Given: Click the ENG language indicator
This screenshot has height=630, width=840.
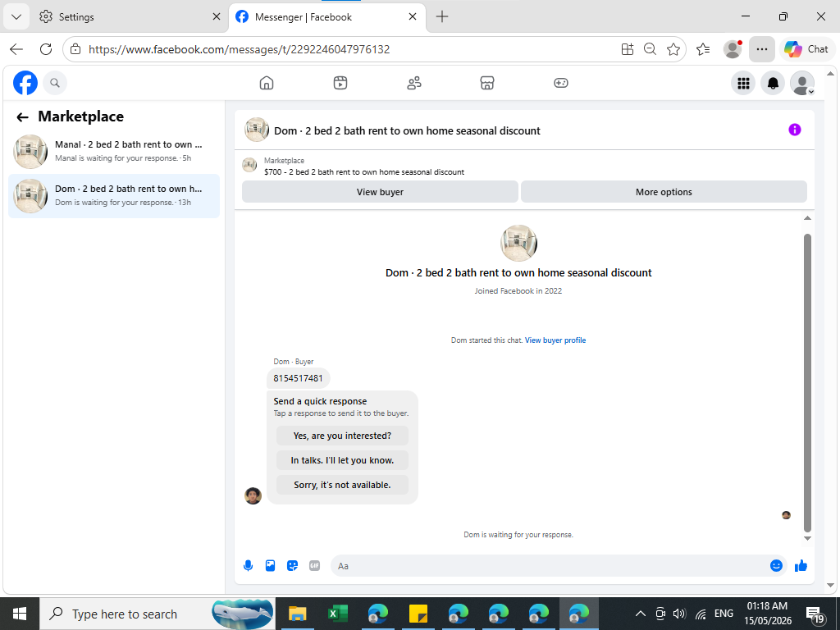Looking at the screenshot, I should coord(724,614).
